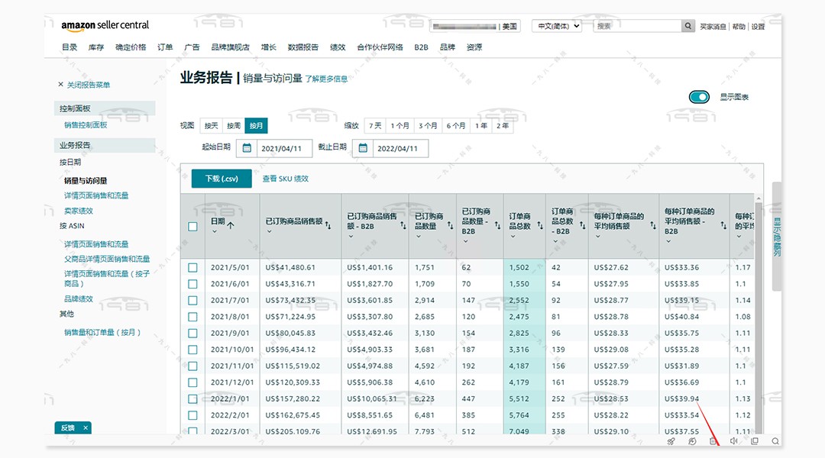Click the rocket icon in bottom toolbar

pos(671,441)
